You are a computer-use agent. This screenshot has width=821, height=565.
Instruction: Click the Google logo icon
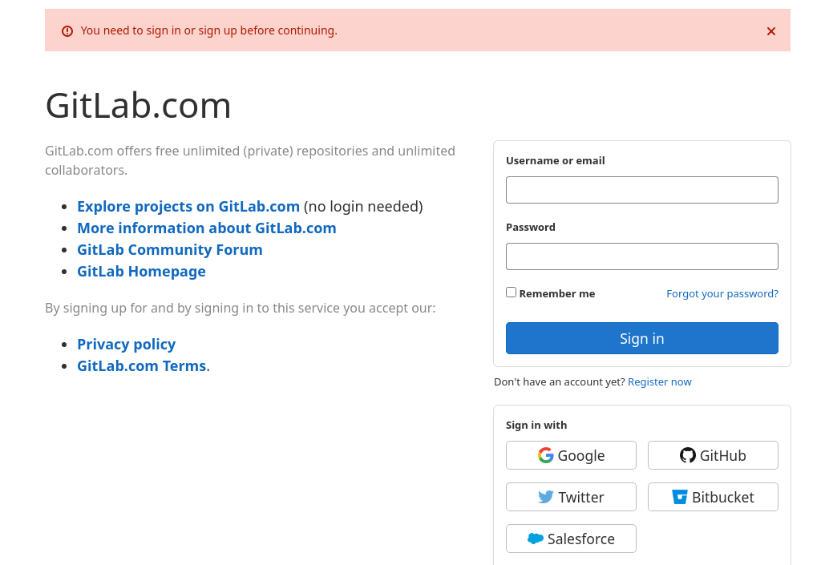[x=545, y=455]
